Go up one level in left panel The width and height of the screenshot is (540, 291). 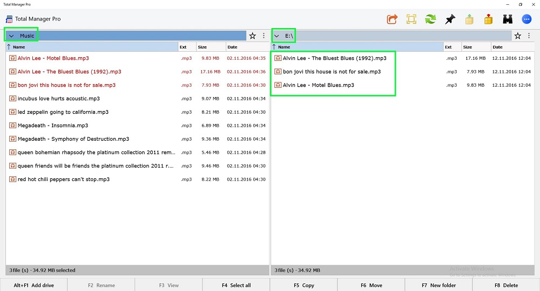[9, 47]
